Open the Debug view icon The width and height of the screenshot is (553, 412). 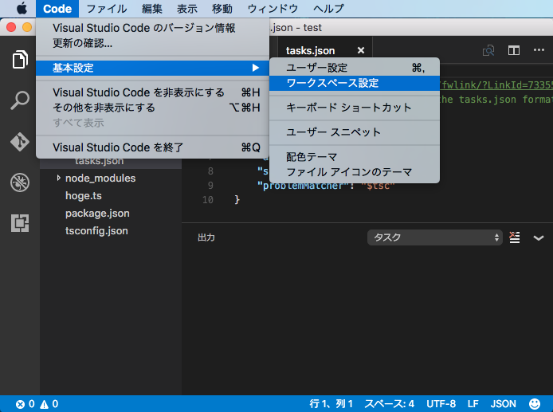click(20, 182)
